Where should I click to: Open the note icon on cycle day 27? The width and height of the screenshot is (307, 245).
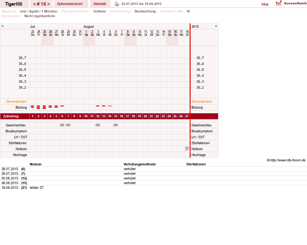click(187, 149)
